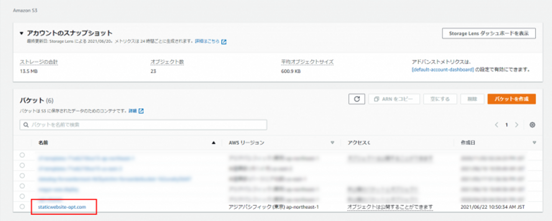This screenshot has height=221, width=552.
Task: Click the 600.9 KB average size value
Action: click(291, 71)
